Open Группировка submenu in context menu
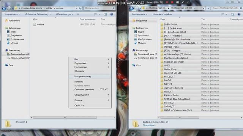This screenshot has height=136, width=243. 90,67
